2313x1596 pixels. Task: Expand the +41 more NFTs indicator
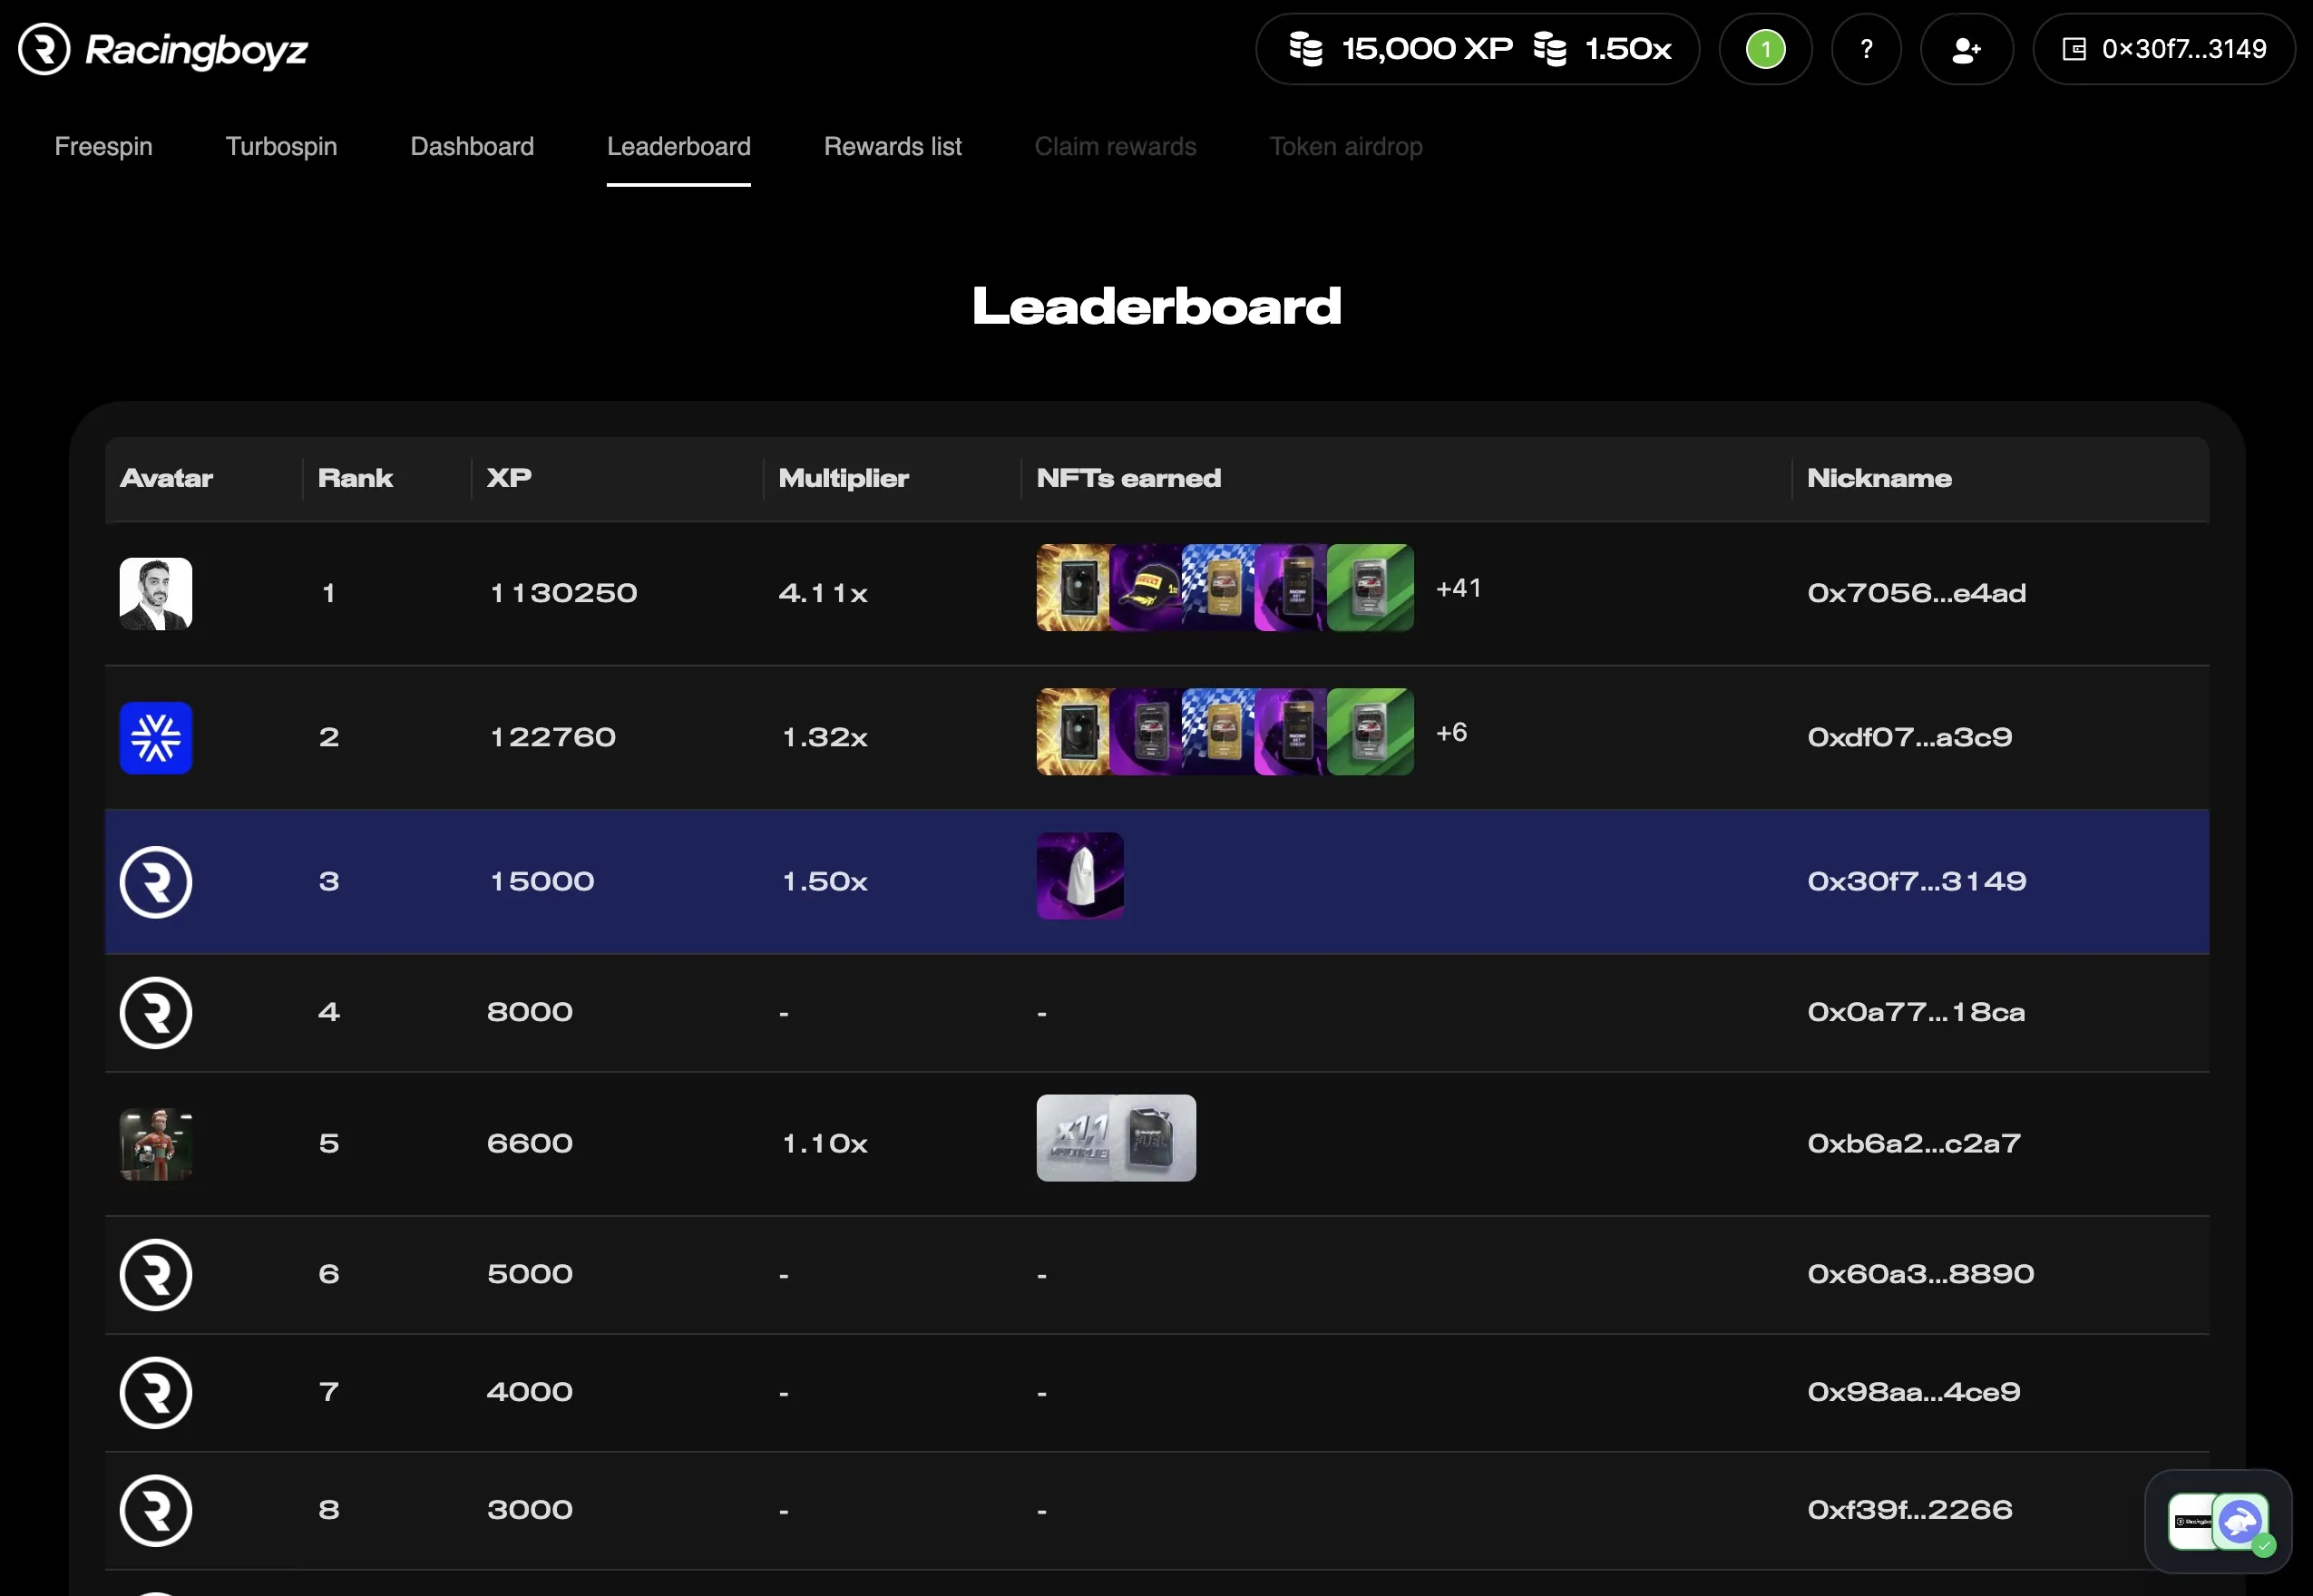1458,588
